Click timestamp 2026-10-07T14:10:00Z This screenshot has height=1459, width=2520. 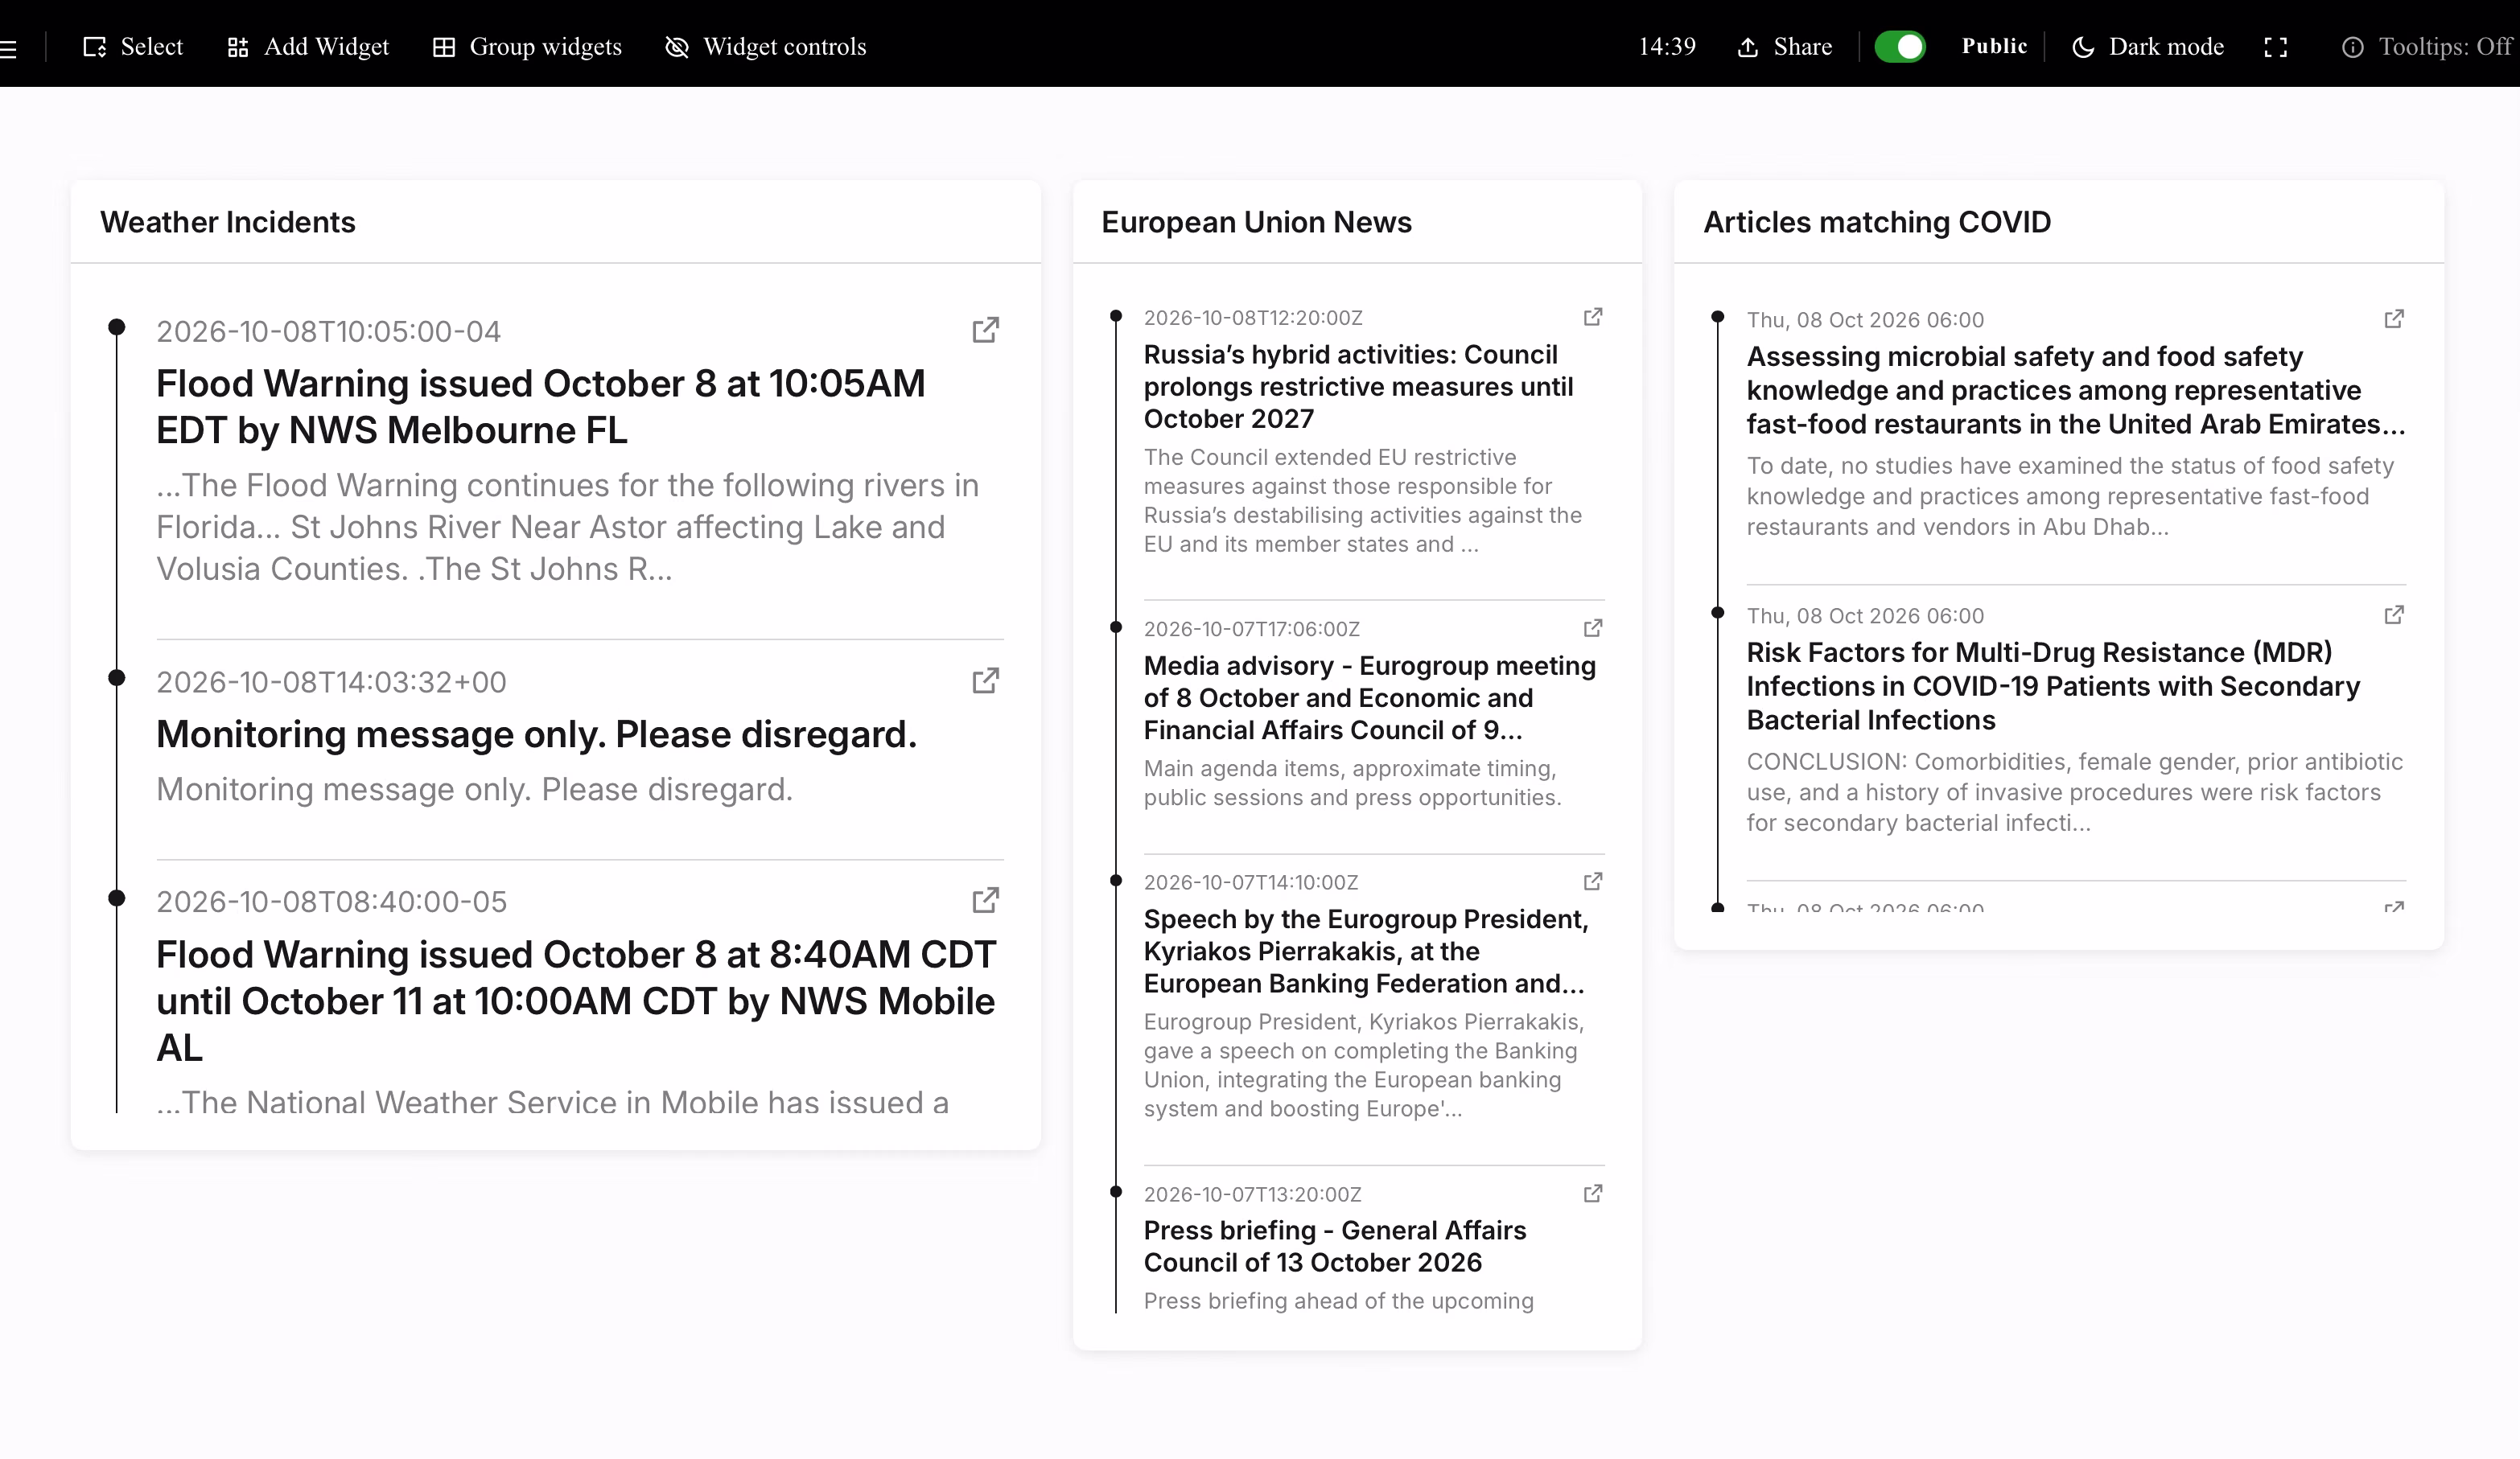pyautogui.click(x=1251, y=882)
